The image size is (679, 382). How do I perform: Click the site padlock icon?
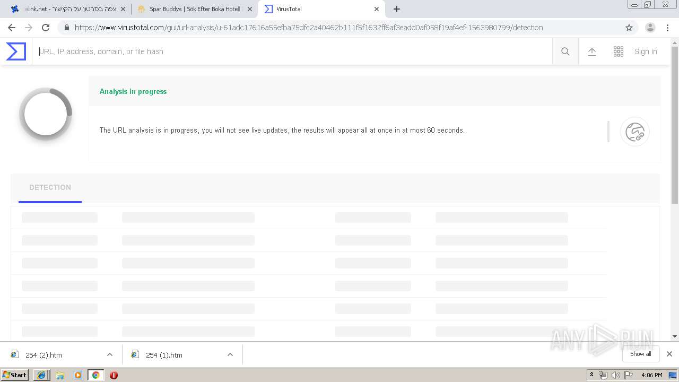coord(66,28)
